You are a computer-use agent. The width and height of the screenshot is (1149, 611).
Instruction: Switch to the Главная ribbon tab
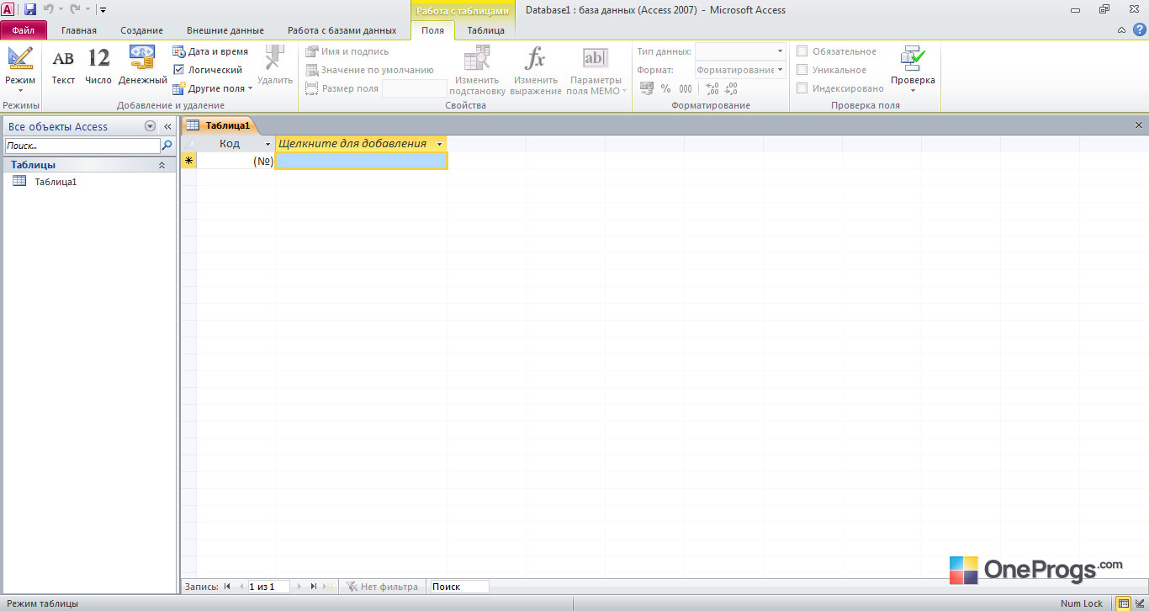[79, 30]
